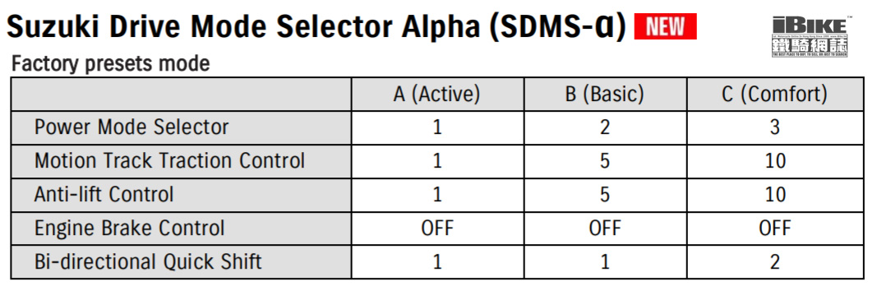Click Bi-directional Quick Shift label
This screenshot has width=877, height=300.
point(148,261)
